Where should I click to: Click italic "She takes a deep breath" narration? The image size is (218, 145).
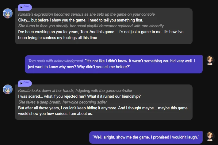click(63, 102)
